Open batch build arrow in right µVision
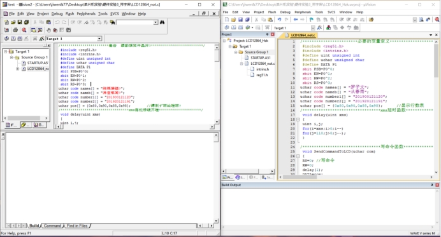Screen dimensions: 441x237 252,27
